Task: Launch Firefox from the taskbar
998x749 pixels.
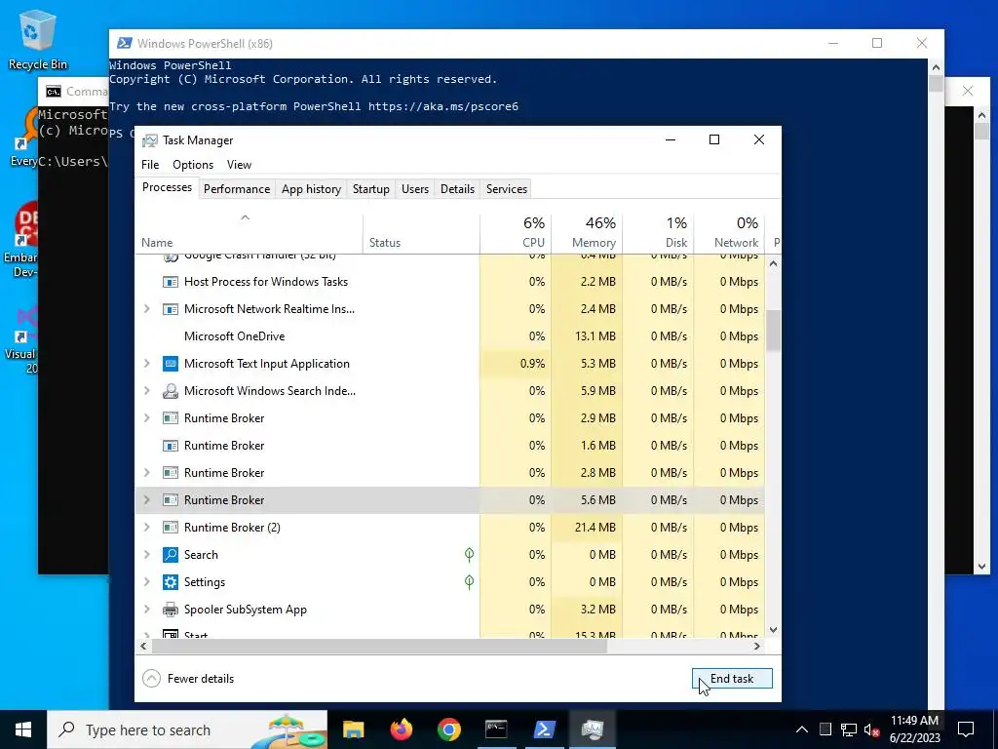Action: [x=401, y=729]
